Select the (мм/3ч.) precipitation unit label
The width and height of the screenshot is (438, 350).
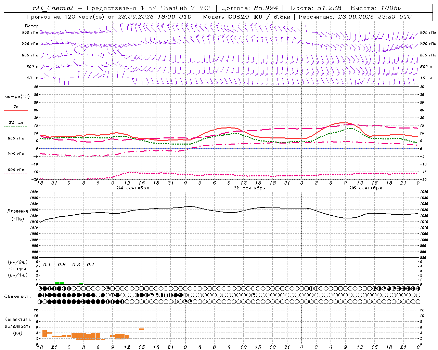click(18, 262)
